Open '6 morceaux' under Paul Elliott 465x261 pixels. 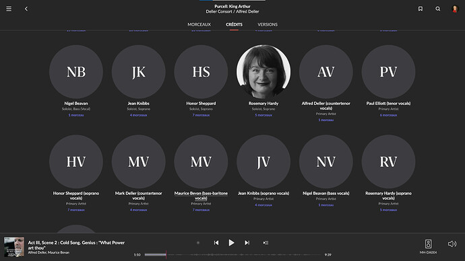pos(388,115)
